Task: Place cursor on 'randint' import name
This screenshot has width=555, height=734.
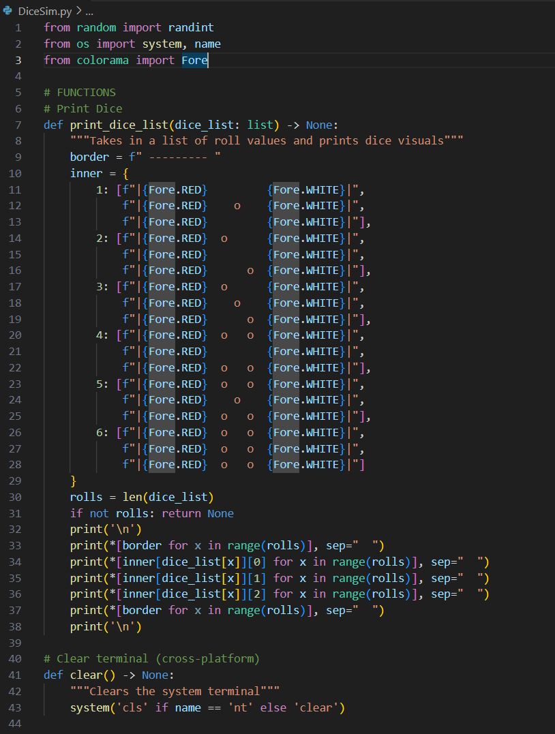Action: (191, 28)
